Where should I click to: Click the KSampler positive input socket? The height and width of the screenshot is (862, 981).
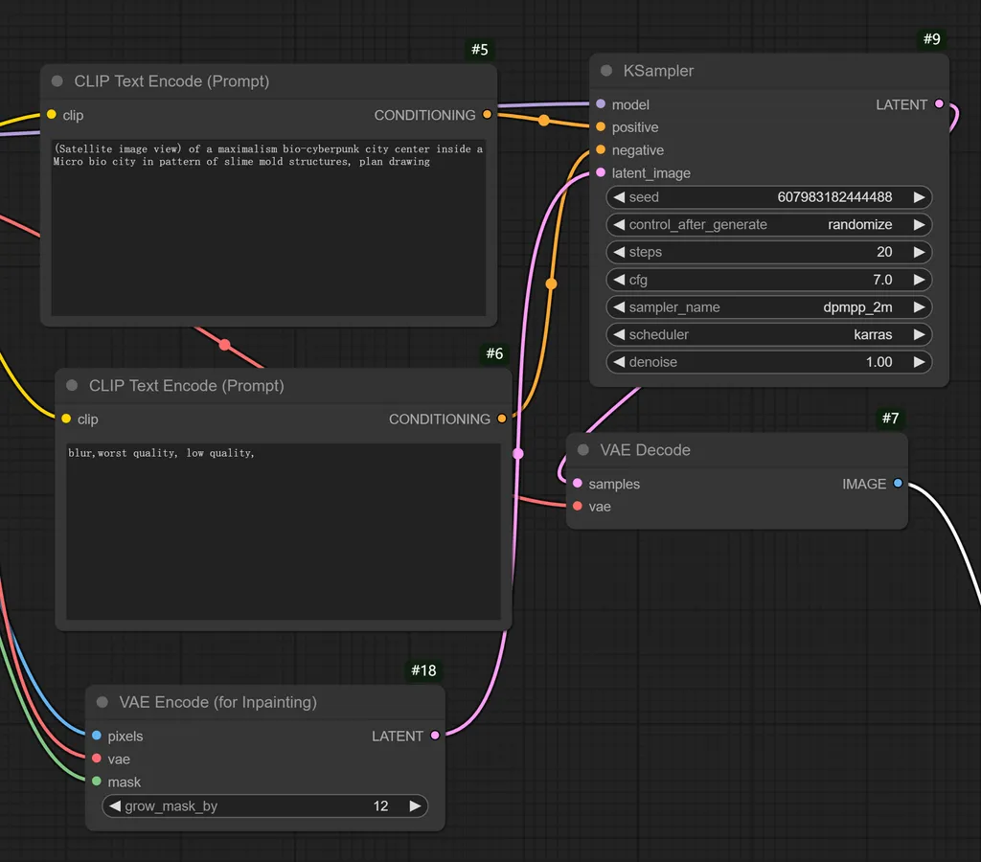pos(601,127)
